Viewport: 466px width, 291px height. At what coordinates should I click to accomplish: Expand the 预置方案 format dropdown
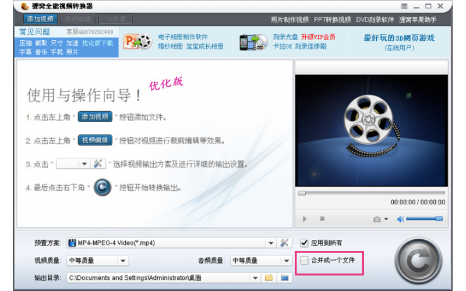(x=271, y=243)
